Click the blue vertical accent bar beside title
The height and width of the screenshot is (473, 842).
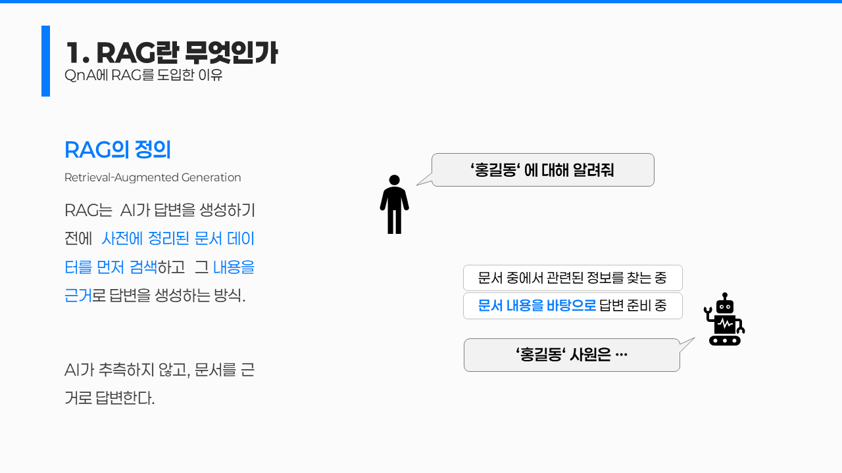(x=45, y=61)
